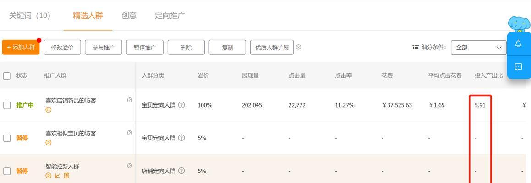This screenshot has width=531, height=183.
Task: Open the chat message icon
Action: 518,67
